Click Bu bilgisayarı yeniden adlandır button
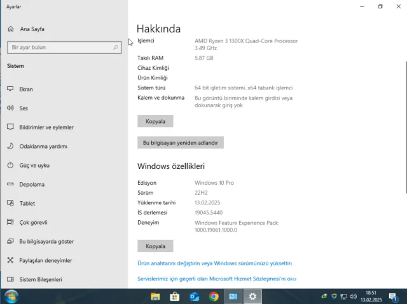This screenshot has height=304, width=407. [181, 143]
